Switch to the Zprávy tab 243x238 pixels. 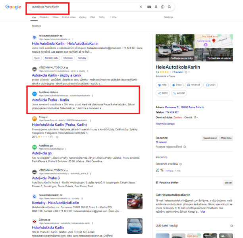coord(83,17)
